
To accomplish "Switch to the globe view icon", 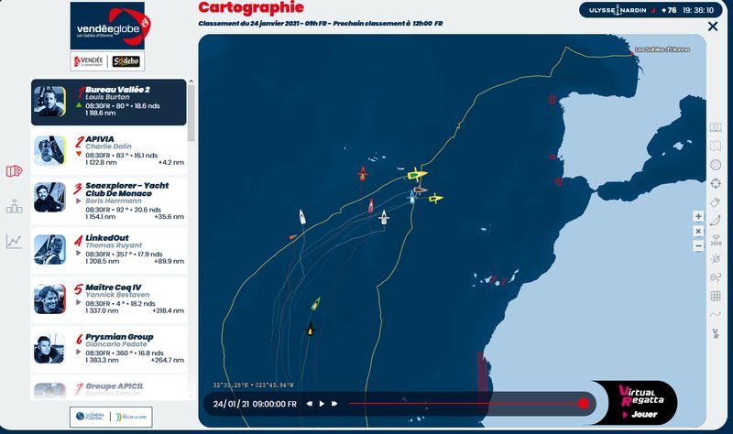I will 716,165.
